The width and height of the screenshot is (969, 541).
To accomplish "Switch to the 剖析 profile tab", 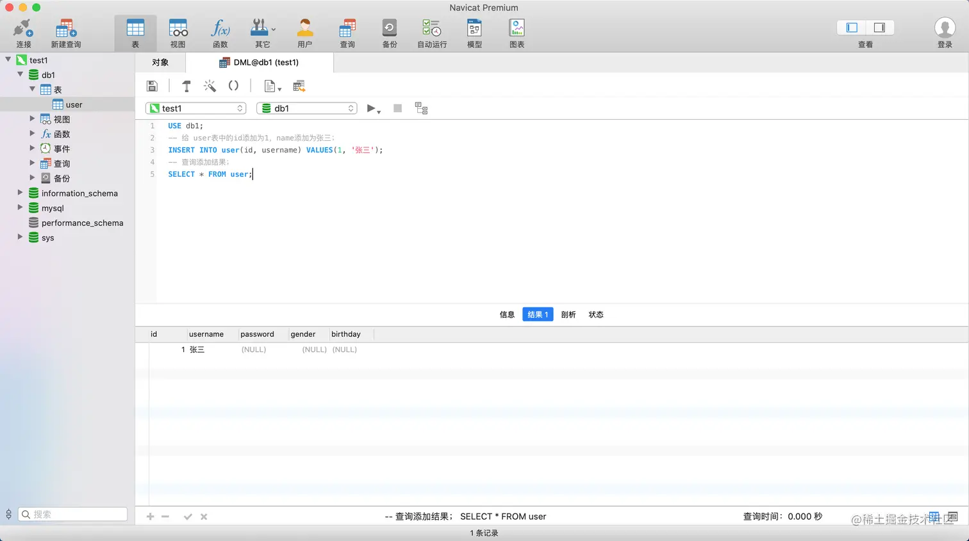I will click(x=568, y=314).
